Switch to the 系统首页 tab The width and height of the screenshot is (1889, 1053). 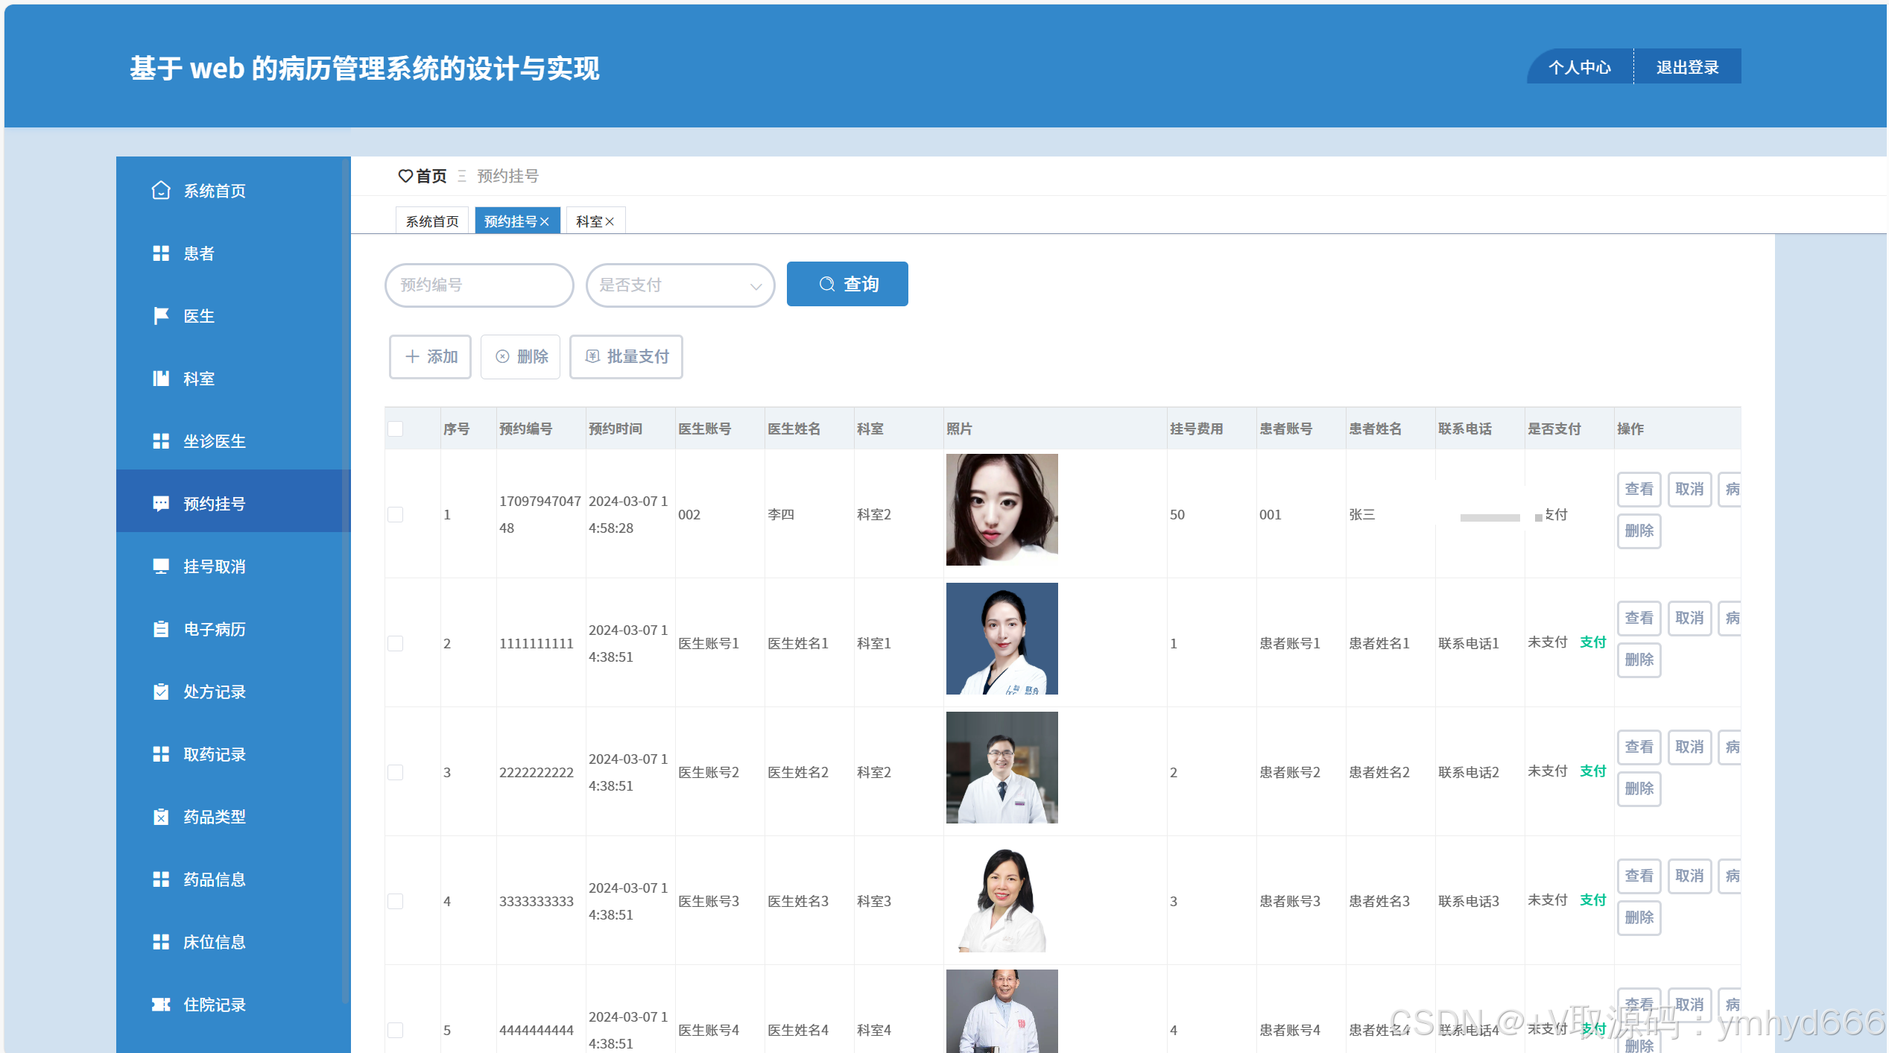coord(432,221)
